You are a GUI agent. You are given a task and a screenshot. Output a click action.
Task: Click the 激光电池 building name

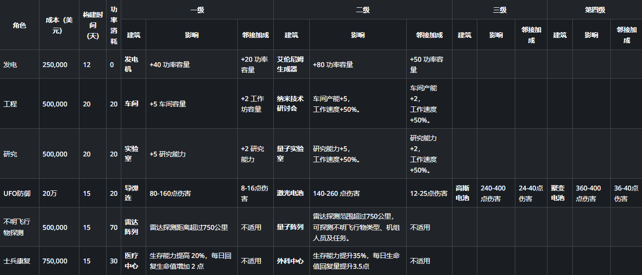(x=290, y=193)
